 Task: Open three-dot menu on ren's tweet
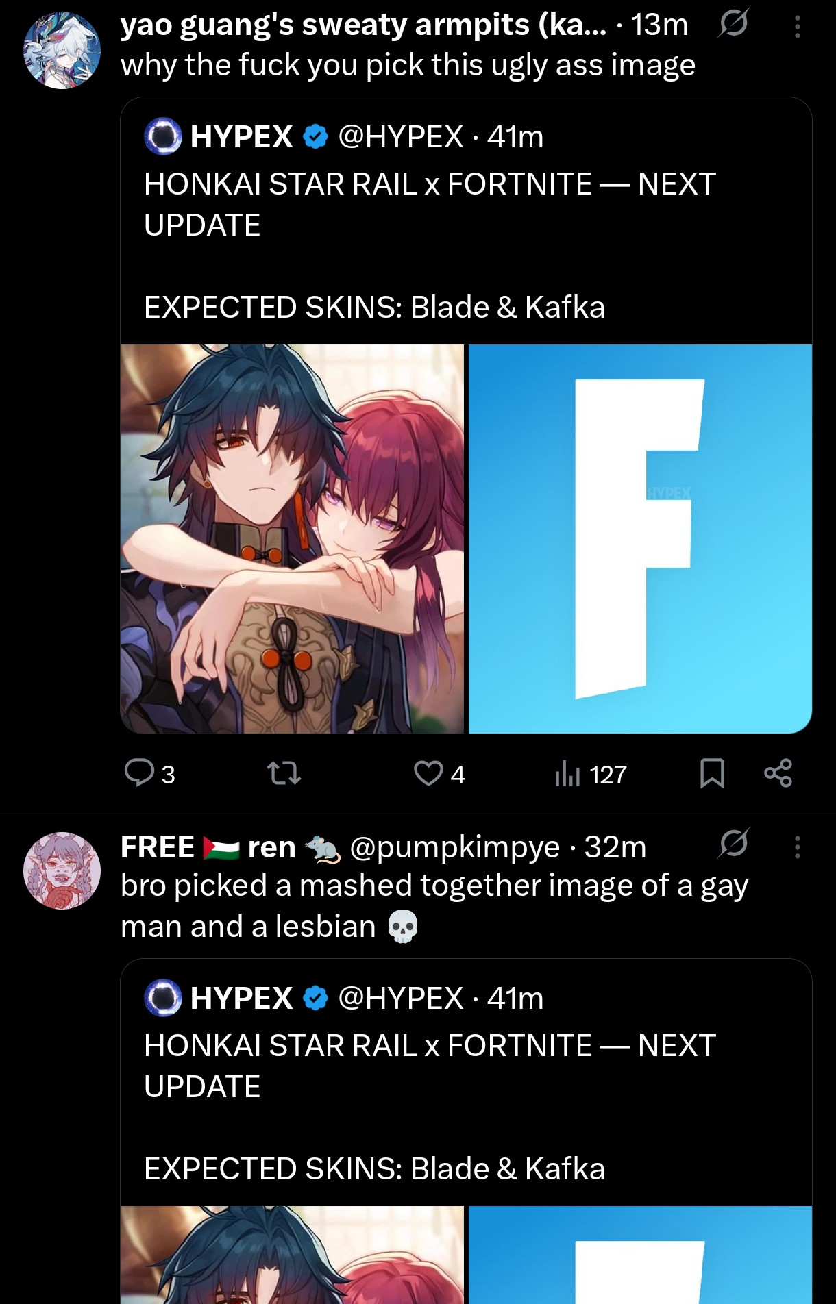797,847
